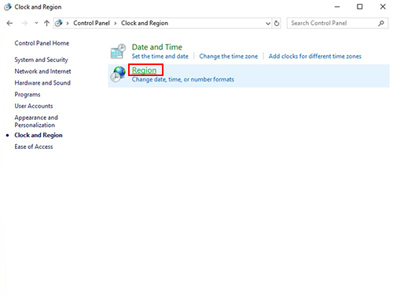The image size is (393, 294).
Task: Close the Clock and Region window
Action: [383, 7]
